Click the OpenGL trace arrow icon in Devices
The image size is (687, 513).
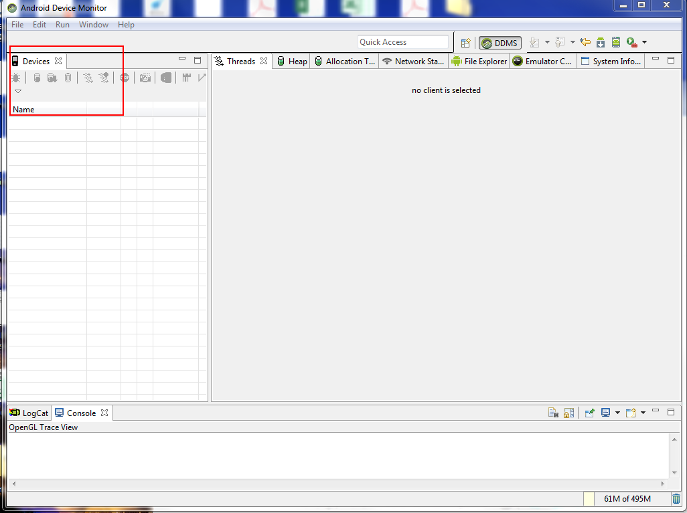[x=202, y=78]
